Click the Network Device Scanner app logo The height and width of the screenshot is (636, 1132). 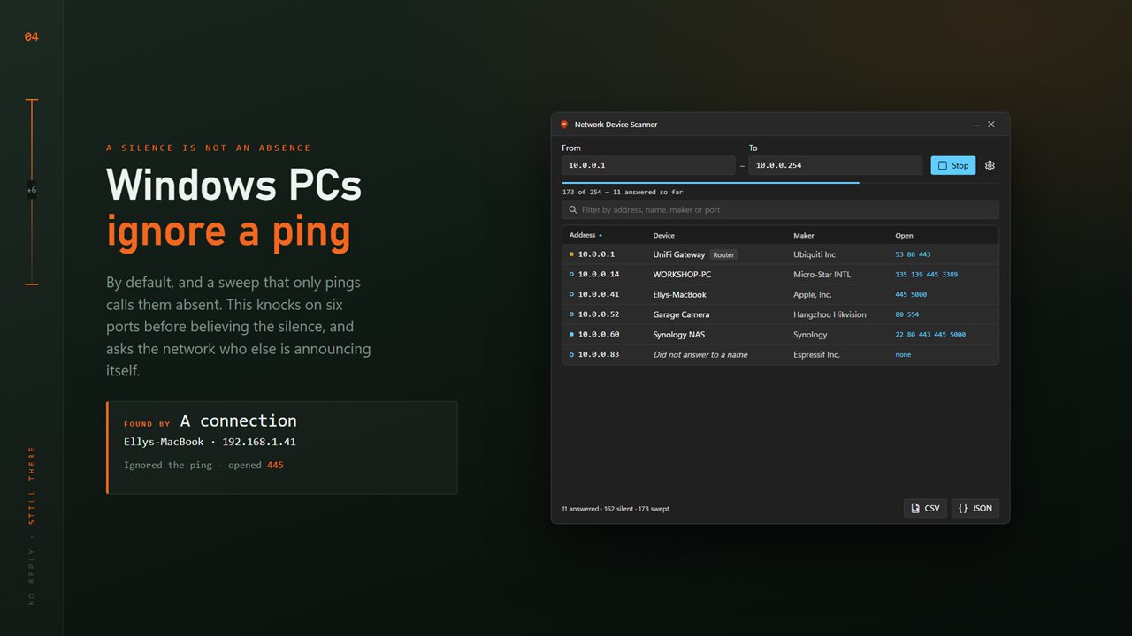point(564,125)
